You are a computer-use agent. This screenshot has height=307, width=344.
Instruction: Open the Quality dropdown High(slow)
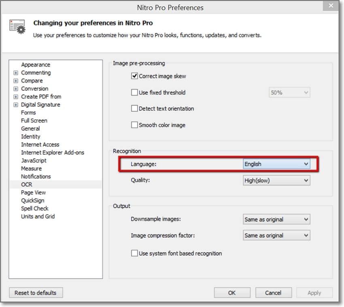(x=276, y=181)
